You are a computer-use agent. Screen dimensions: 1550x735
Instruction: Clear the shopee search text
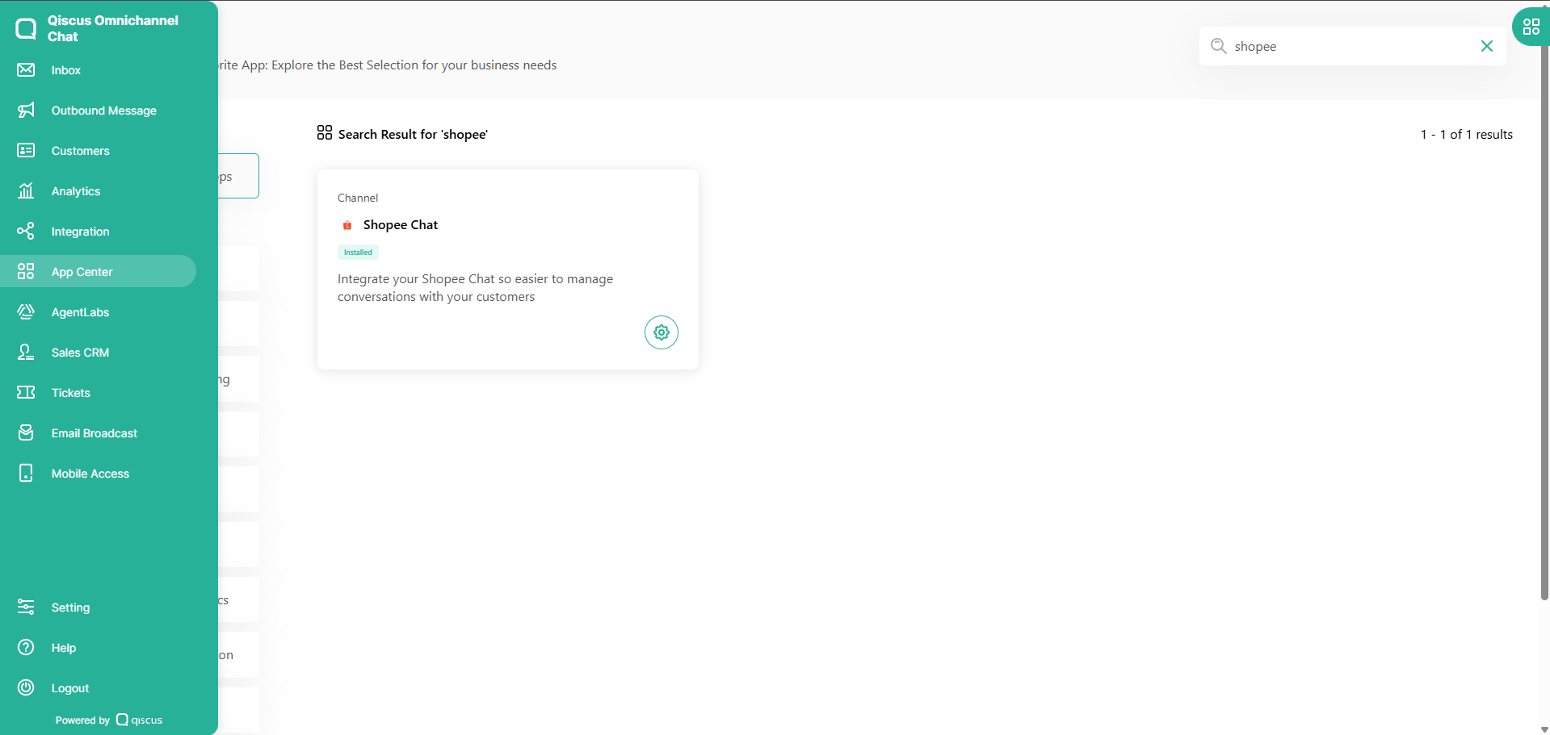pyautogui.click(x=1486, y=46)
